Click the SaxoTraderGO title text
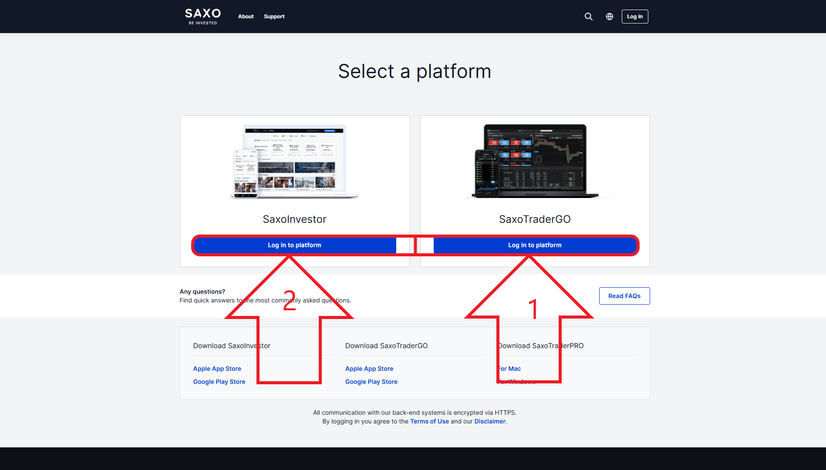The width and height of the screenshot is (826, 470). coord(535,219)
